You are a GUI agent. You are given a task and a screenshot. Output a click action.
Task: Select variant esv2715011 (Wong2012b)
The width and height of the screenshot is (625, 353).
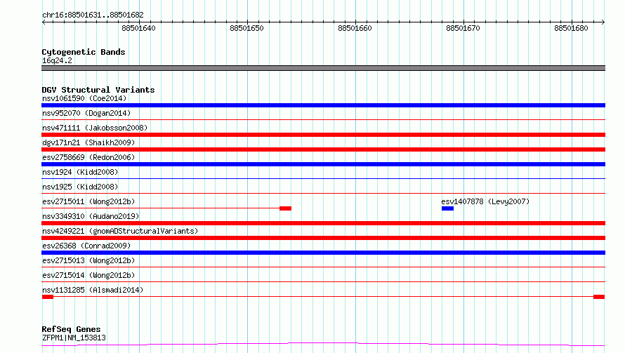point(88,201)
